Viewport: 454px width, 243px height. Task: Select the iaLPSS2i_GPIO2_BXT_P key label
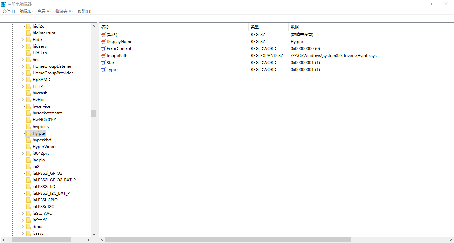pyautogui.click(x=54, y=180)
